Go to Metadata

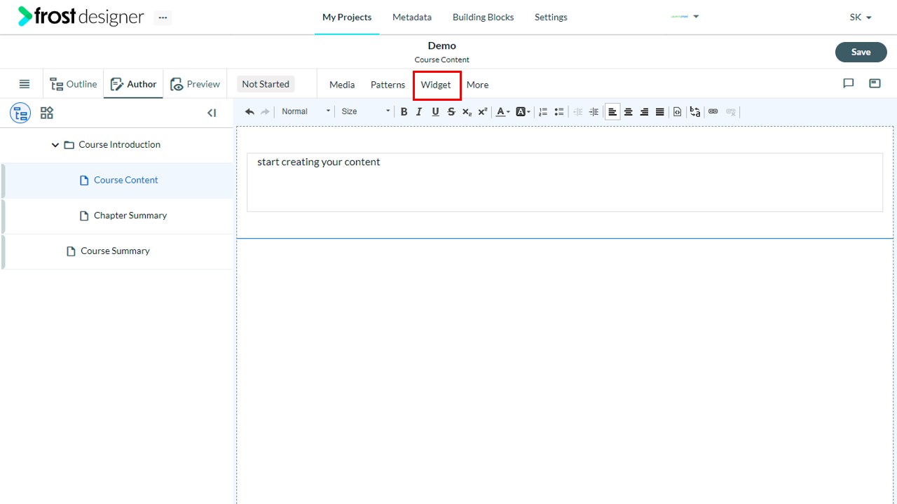tap(412, 17)
